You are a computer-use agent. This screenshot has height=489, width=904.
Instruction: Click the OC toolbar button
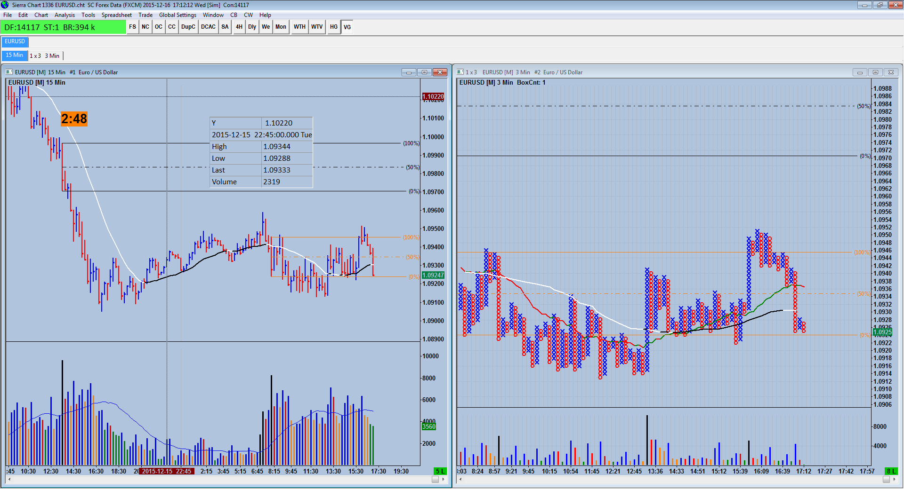pyautogui.click(x=159, y=27)
